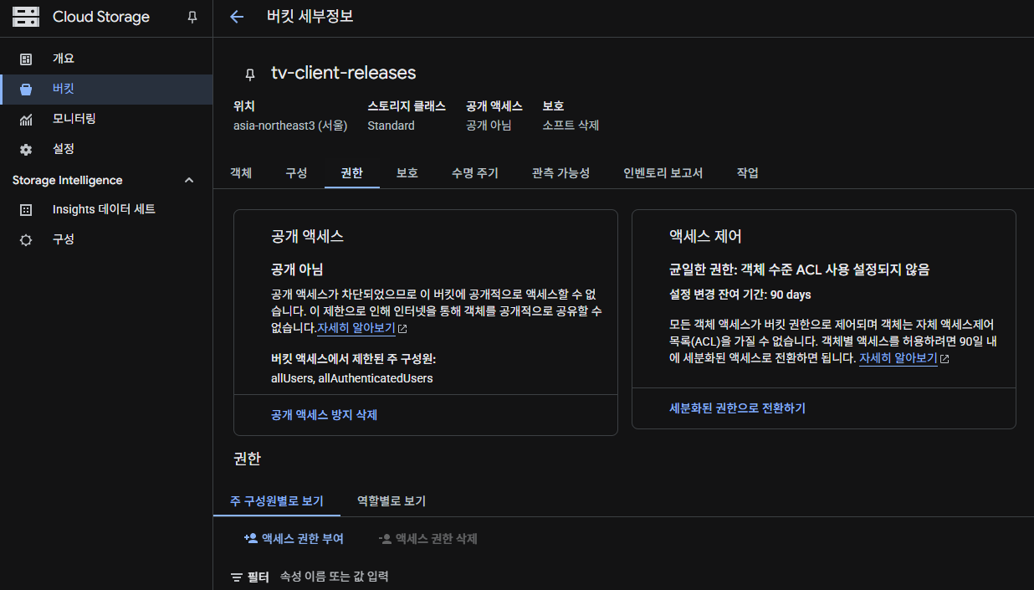Click the 액세스 권한 삭제 button
1034x590 pixels.
427,539
